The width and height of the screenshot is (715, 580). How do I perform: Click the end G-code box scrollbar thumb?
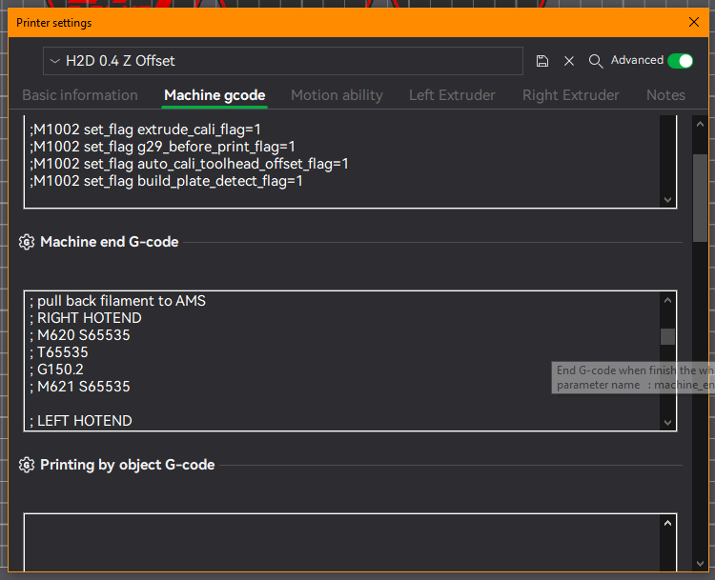coord(667,337)
